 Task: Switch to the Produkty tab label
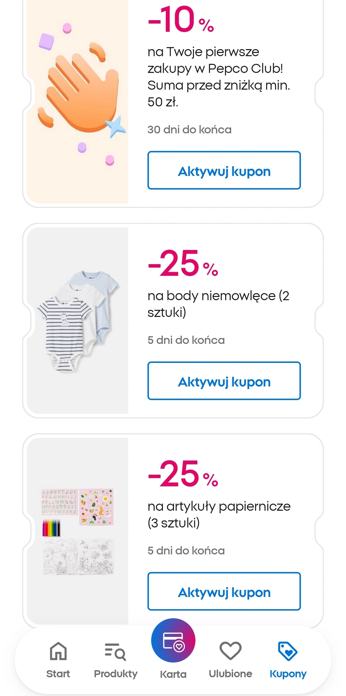coord(116,674)
